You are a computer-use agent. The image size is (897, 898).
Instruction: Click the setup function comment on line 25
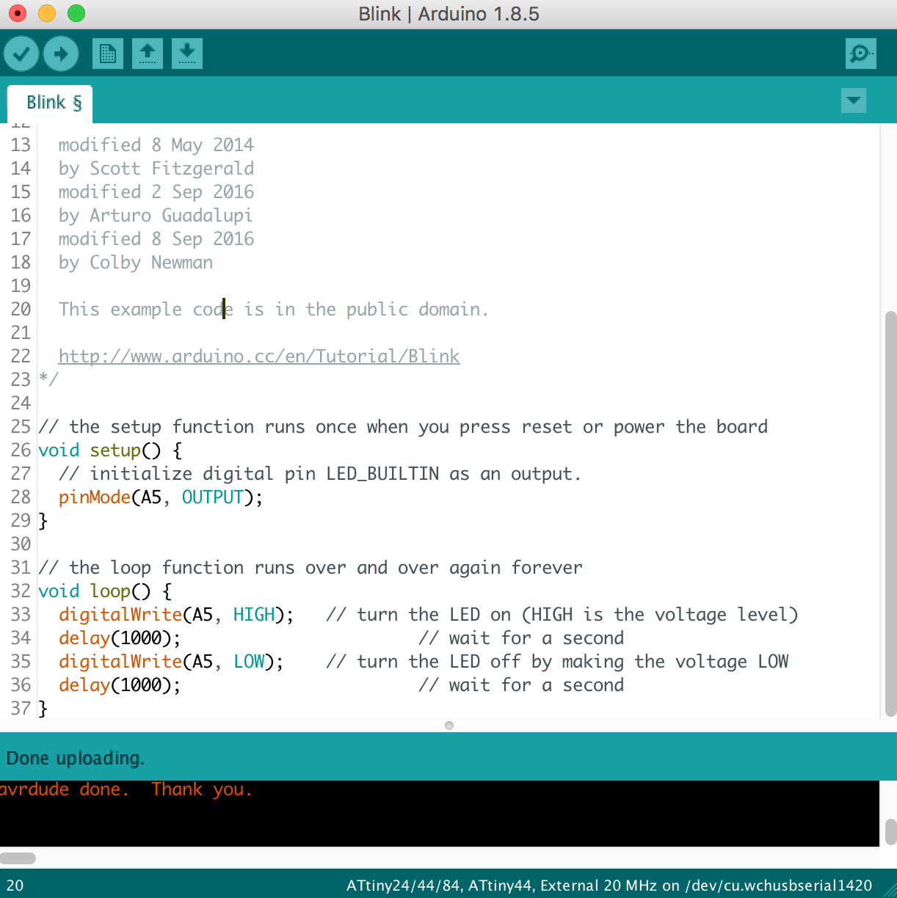(x=403, y=427)
